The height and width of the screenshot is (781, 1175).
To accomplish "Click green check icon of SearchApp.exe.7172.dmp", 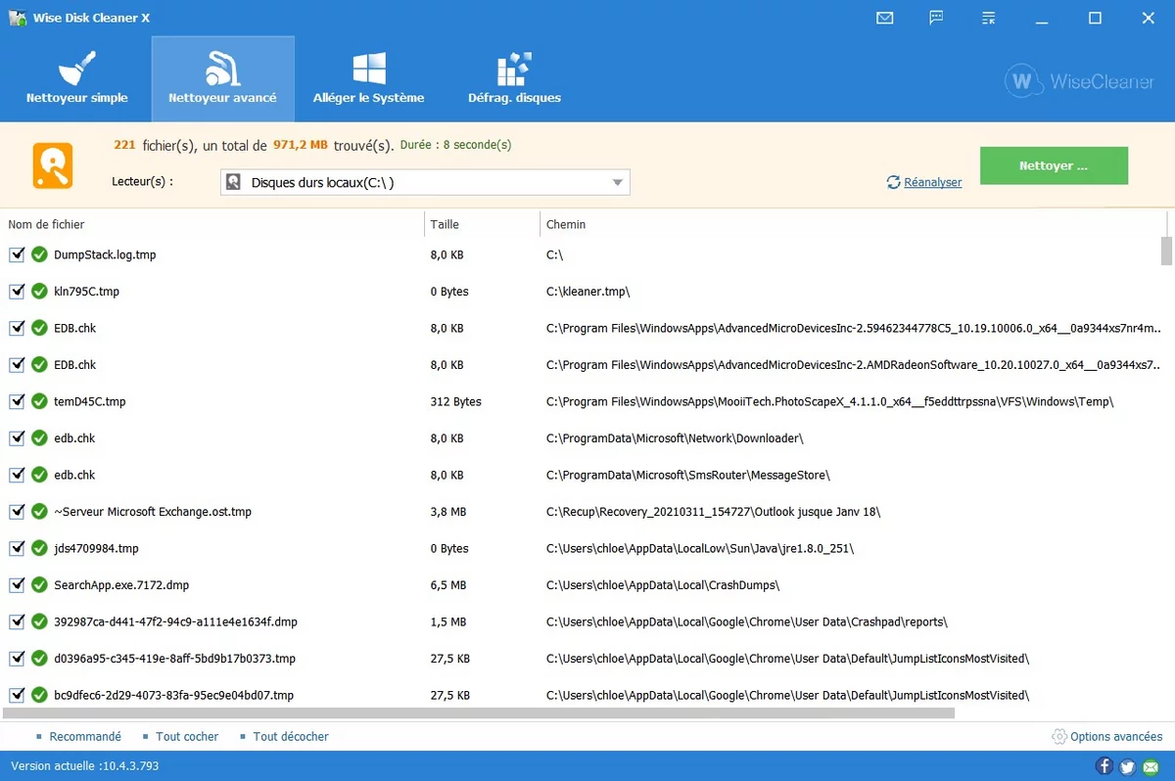I will pyautogui.click(x=39, y=585).
